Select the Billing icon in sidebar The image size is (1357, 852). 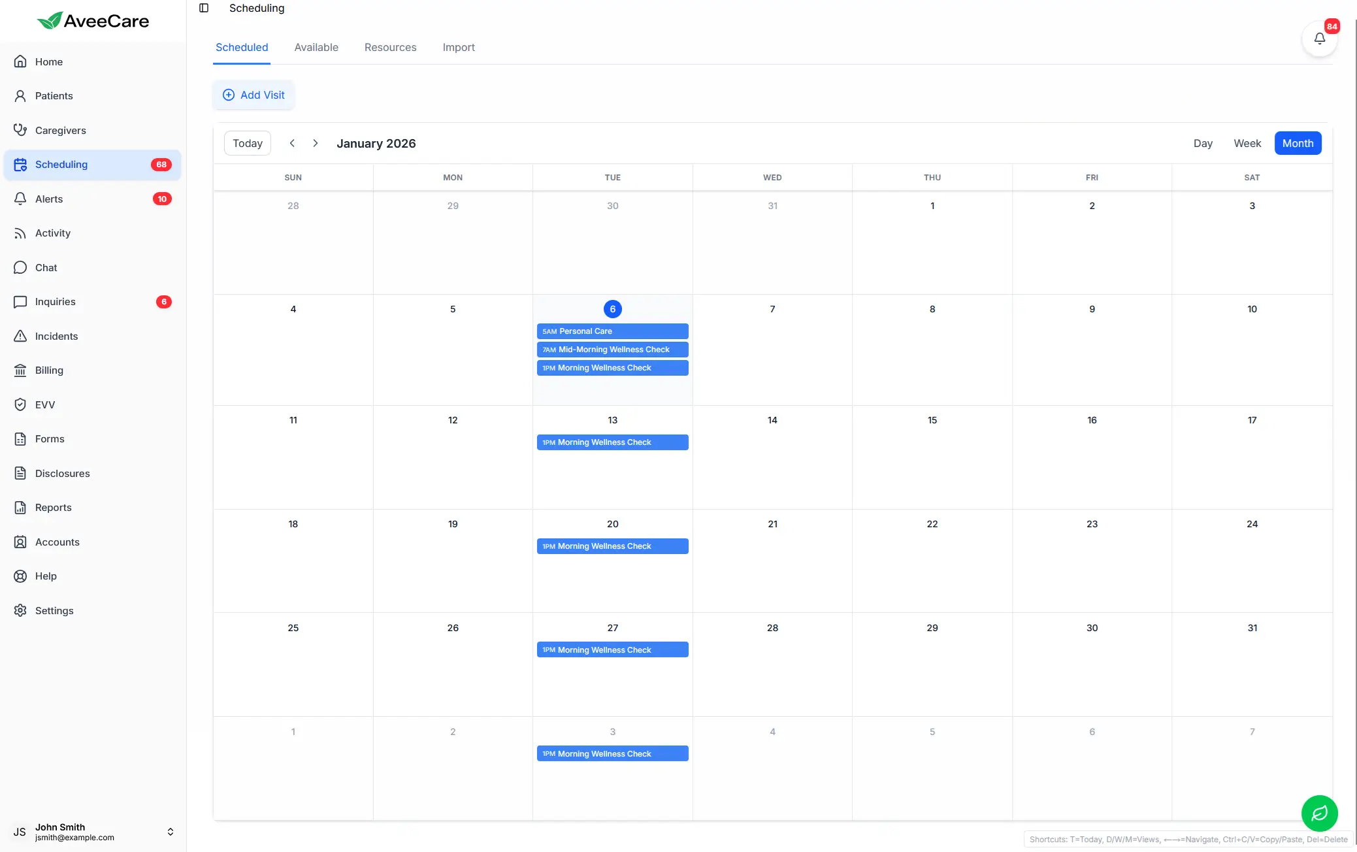(x=20, y=370)
